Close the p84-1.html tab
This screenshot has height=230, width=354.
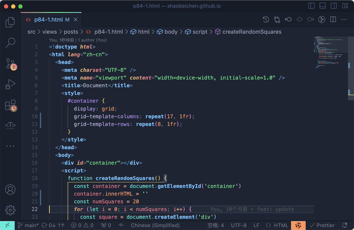[x=76, y=20]
